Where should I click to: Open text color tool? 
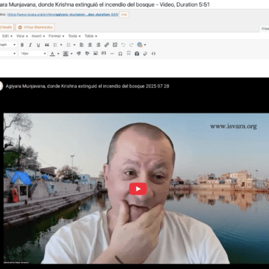52,54
